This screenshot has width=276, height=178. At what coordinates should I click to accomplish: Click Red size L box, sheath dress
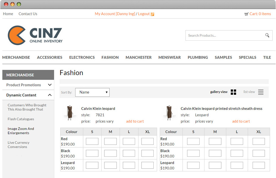pyautogui.click(x=237, y=141)
